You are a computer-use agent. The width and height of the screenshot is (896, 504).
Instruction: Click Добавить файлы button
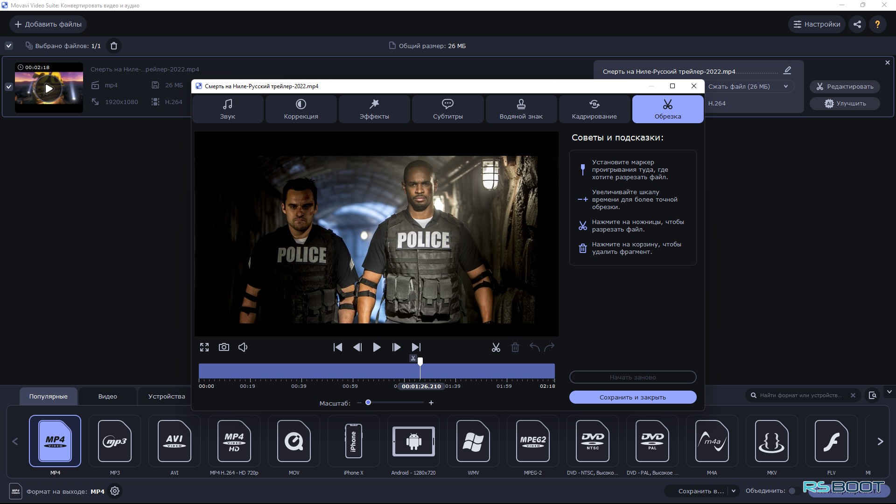[48, 24]
